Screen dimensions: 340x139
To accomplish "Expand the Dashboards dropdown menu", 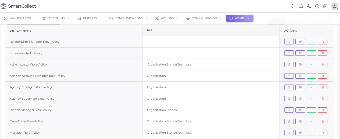I will [20, 18].
